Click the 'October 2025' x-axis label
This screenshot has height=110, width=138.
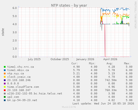(60, 59)
